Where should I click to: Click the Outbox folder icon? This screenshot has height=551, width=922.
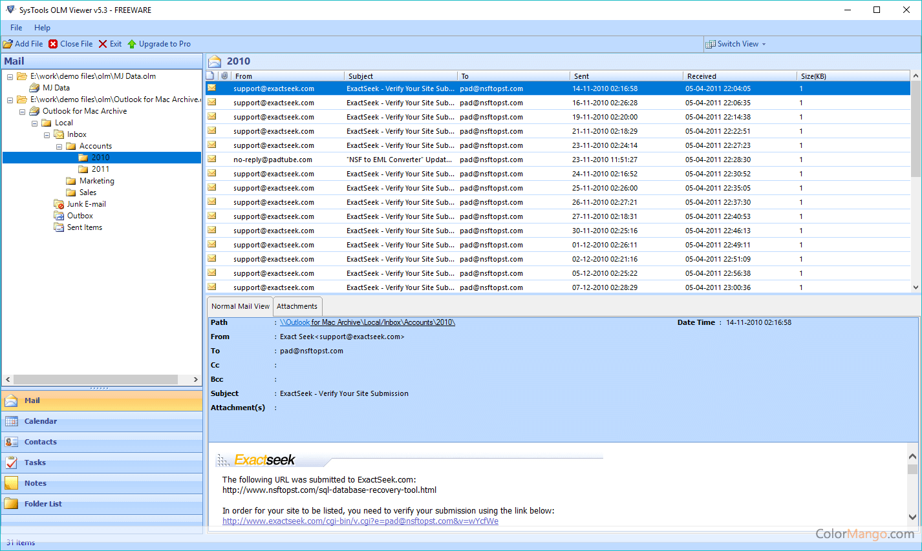pos(59,216)
